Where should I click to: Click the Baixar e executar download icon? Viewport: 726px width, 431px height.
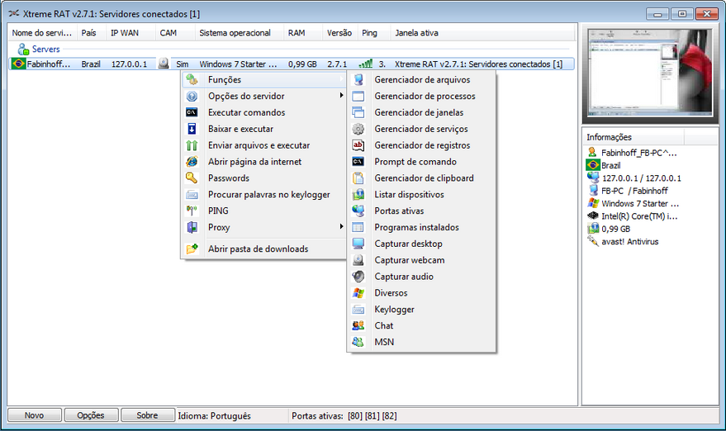192,129
